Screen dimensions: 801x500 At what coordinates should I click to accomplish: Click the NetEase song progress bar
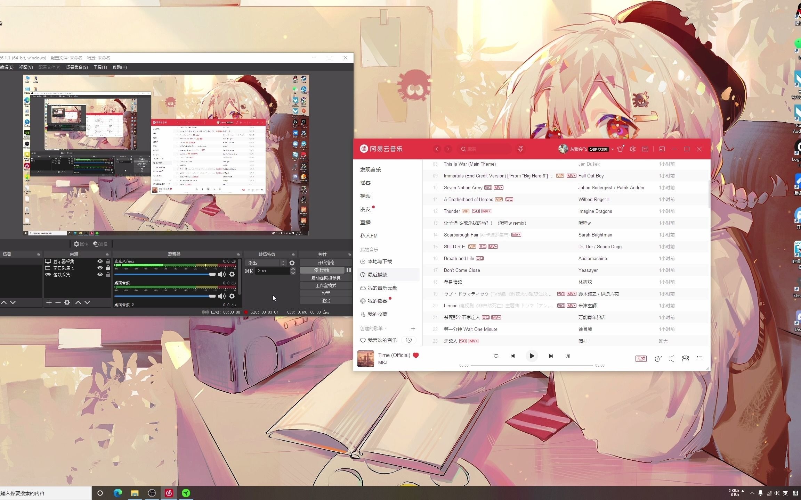pos(532,365)
